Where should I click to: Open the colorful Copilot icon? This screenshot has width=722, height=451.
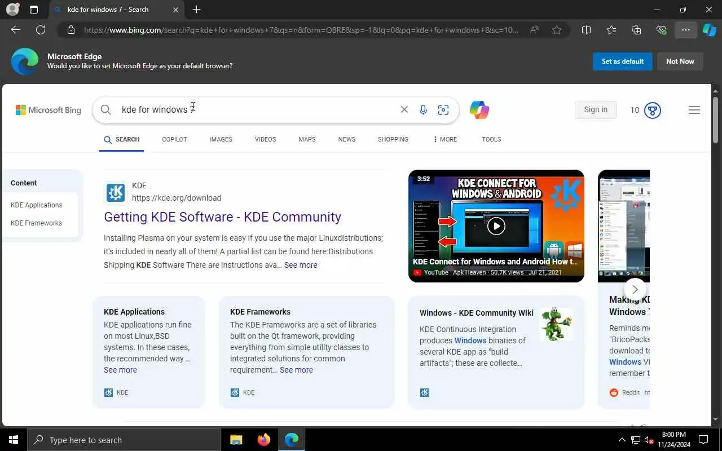point(479,109)
